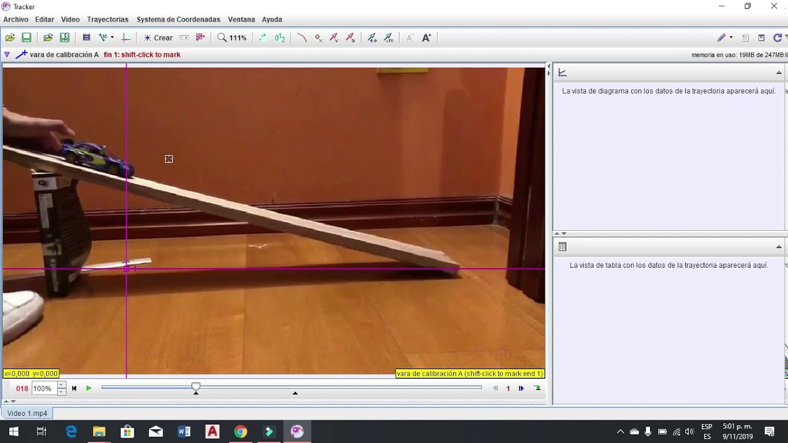Step forward one frame
This screenshot has width=788, height=443.
point(521,388)
